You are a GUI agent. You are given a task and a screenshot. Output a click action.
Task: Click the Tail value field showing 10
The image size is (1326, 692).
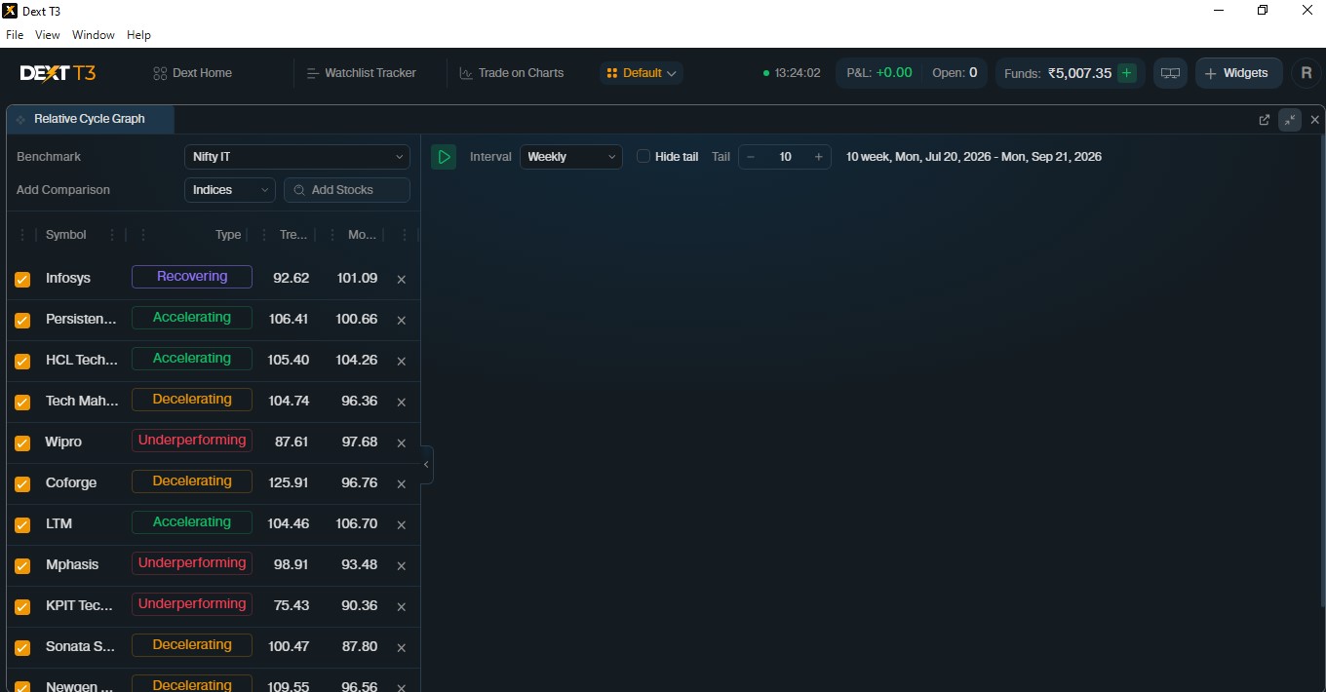[785, 157]
